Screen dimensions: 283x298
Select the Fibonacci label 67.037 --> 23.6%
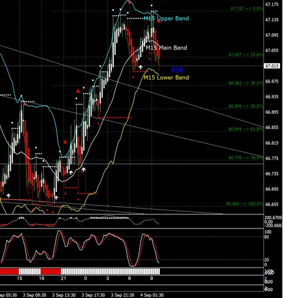pyautogui.click(x=245, y=54)
